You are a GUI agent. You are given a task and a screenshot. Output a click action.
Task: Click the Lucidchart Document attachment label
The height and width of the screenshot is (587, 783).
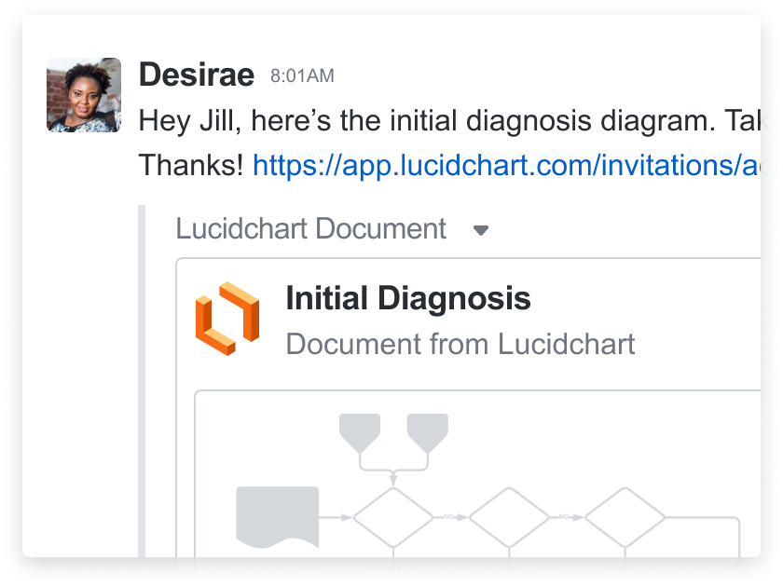[x=310, y=228]
